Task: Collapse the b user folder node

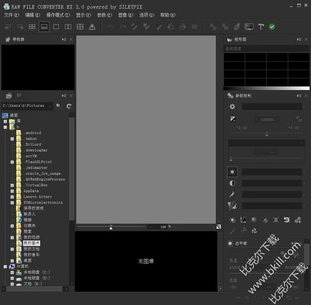Action: click(x=5, y=127)
